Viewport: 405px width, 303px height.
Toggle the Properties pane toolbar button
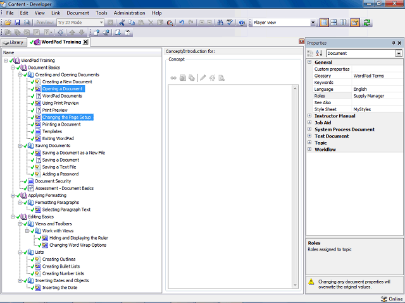pos(355,23)
